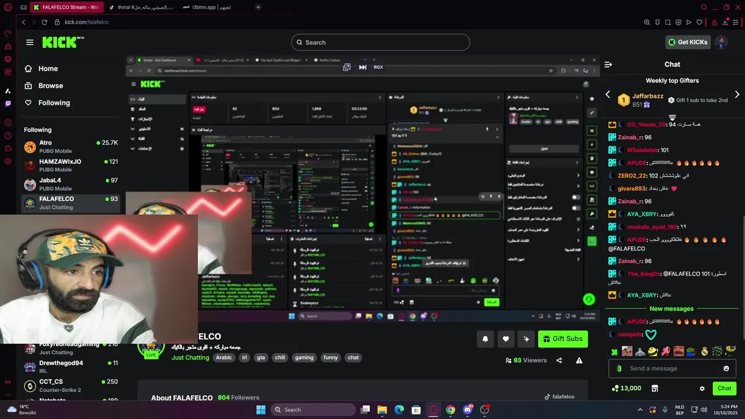The image size is (745, 419).
Task: Open the falafelco TikTok link
Action: pyautogui.click(x=559, y=397)
